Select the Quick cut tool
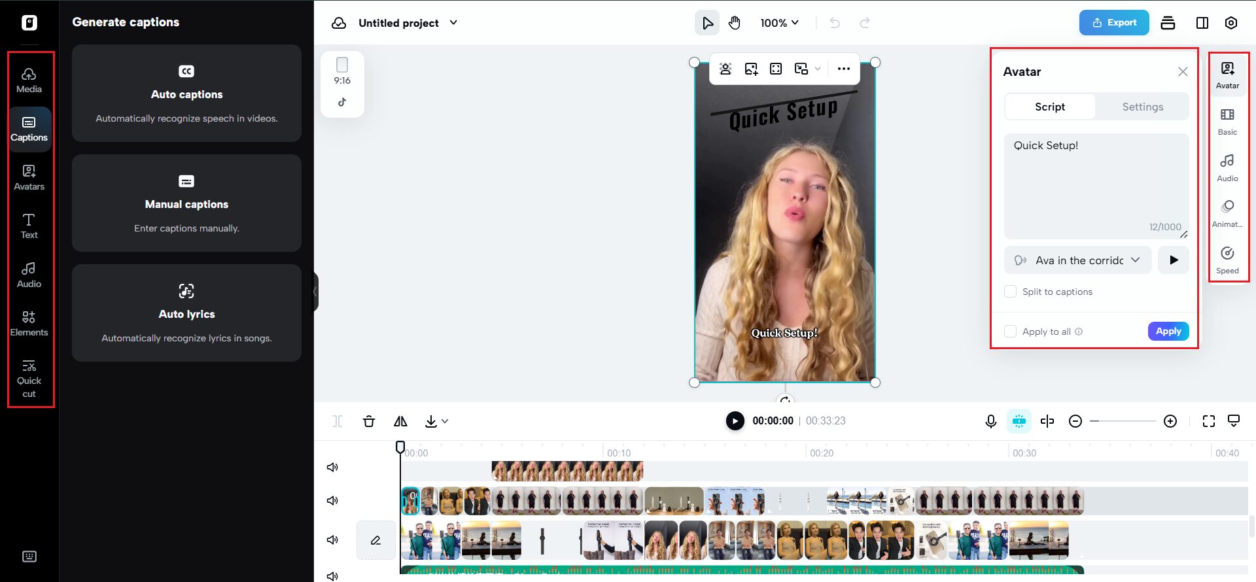The height and width of the screenshot is (582, 1256). pos(29,379)
